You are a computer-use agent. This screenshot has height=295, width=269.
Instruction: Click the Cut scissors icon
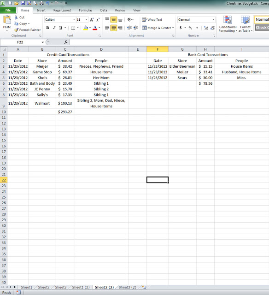click(17, 18)
